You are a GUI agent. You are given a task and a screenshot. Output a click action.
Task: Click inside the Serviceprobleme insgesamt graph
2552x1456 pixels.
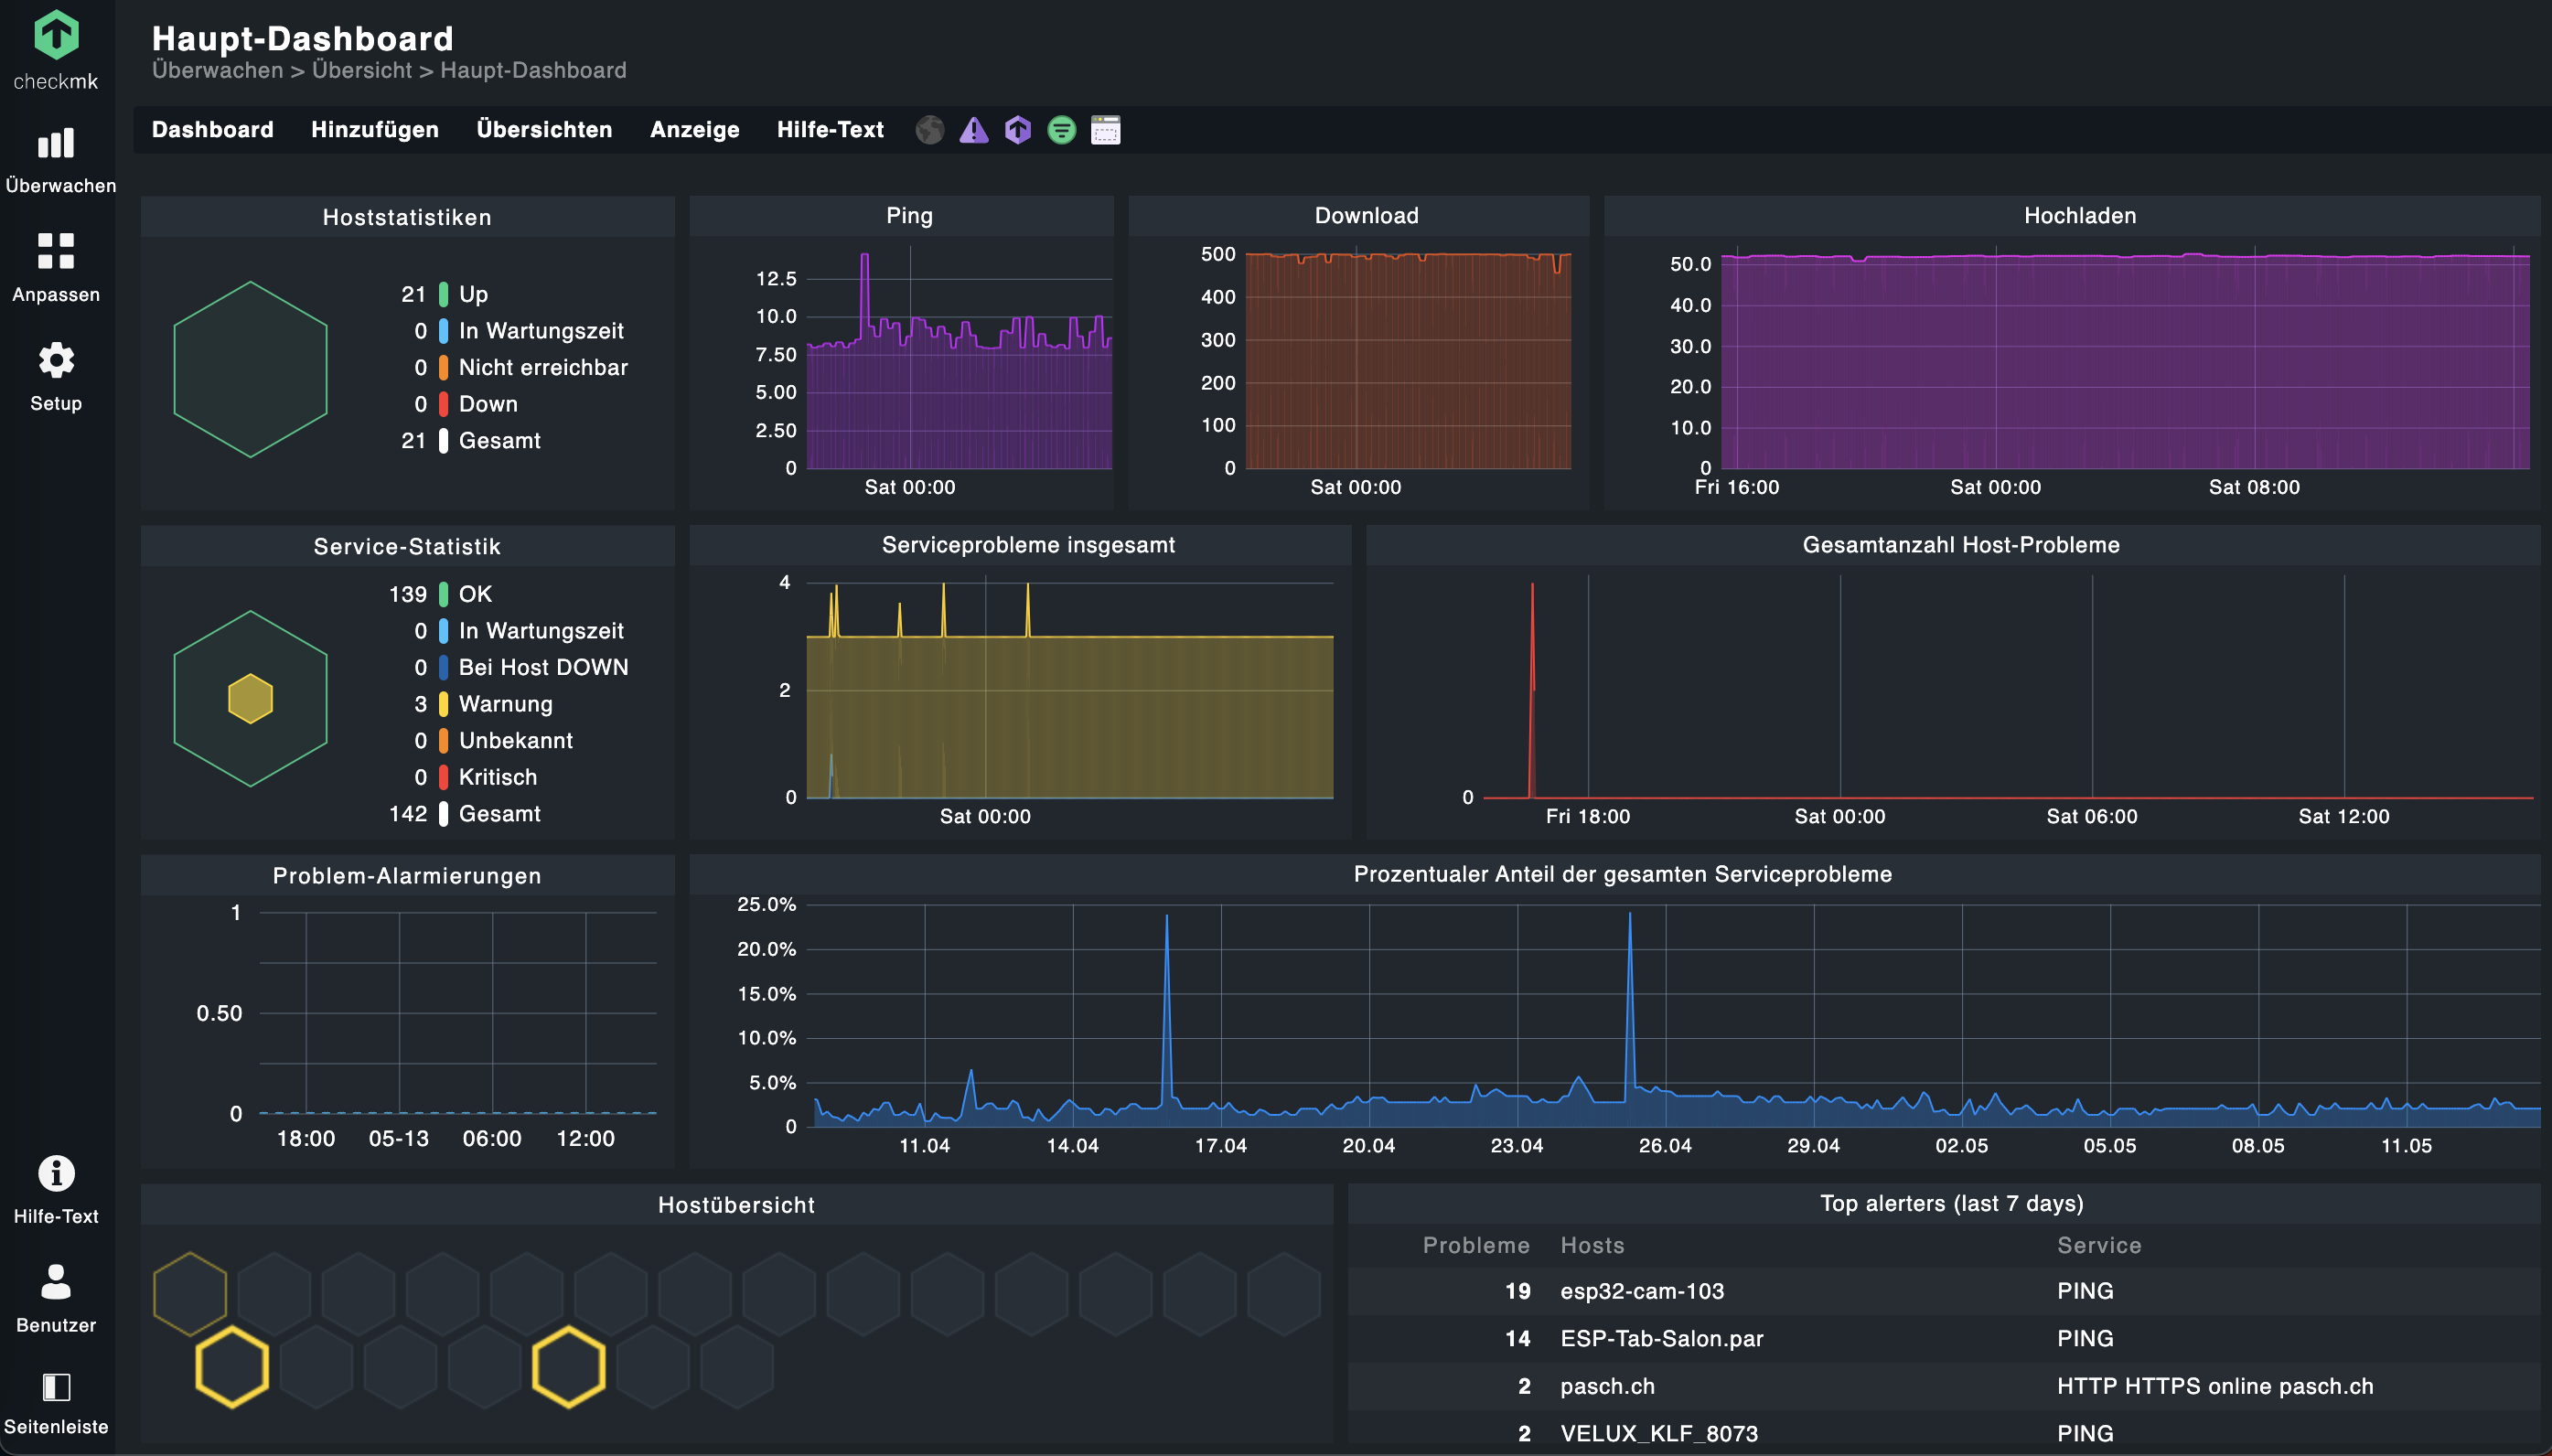click(x=1070, y=688)
